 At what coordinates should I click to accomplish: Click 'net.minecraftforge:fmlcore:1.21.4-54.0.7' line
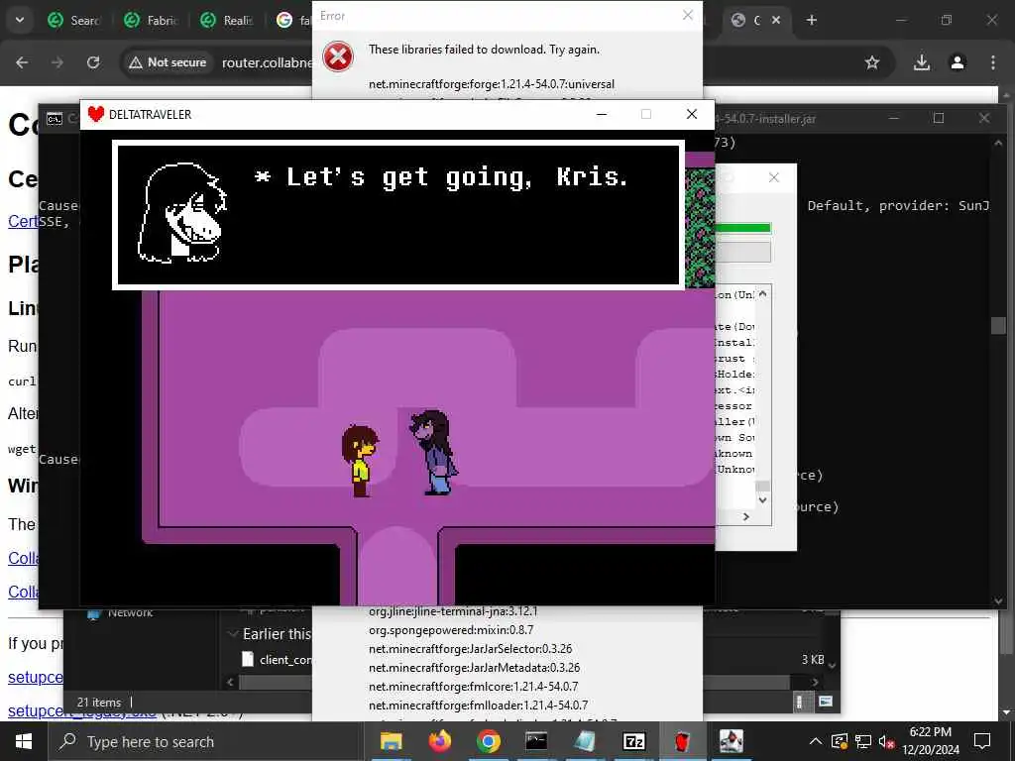point(473,686)
